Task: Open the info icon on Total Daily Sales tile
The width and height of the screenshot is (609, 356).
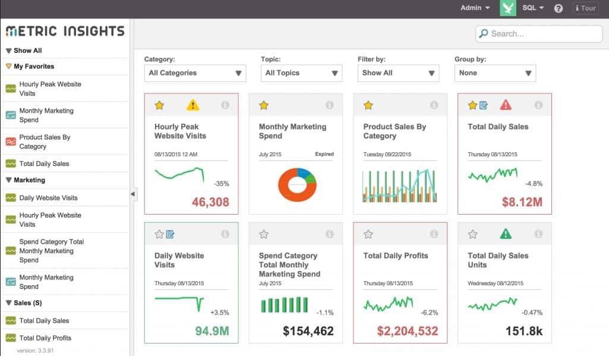Action: tap(539, 105)
